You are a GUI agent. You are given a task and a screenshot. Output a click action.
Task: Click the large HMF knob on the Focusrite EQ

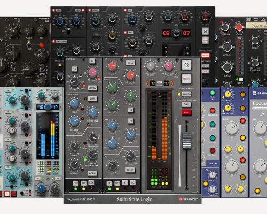(232, 128)
